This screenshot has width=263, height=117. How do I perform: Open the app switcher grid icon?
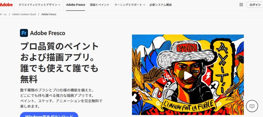[x=241, y=5]
